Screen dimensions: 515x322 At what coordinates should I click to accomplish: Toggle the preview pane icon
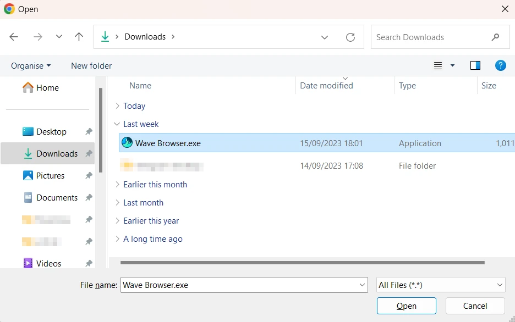[475, 65]
